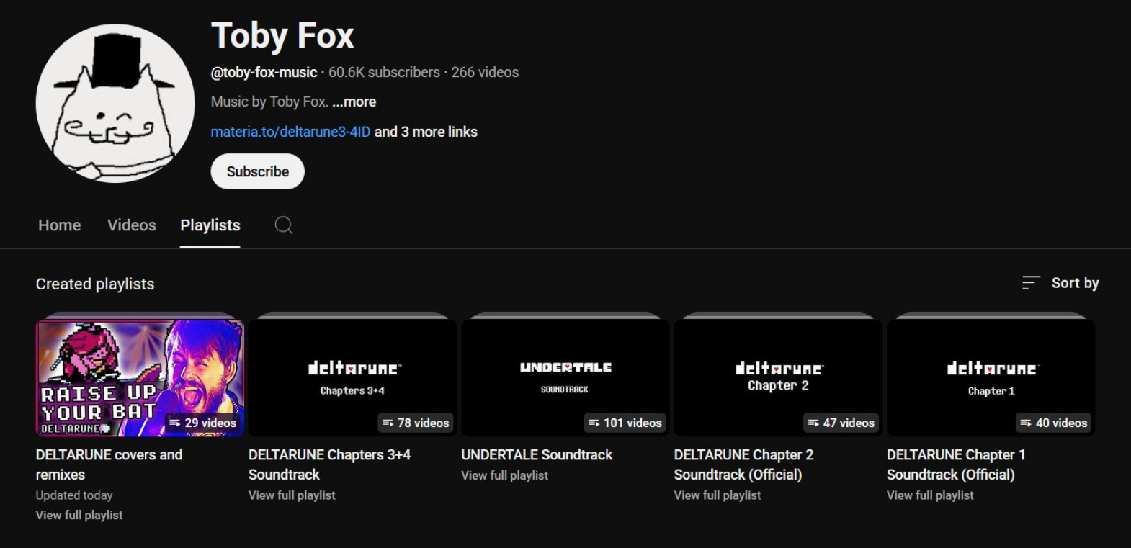Image resolution: width=1131 pixels, height=548 pixels.
Task: Click the 'DELTARUNE covers and remixes' title
Action: tap(109, 464)
